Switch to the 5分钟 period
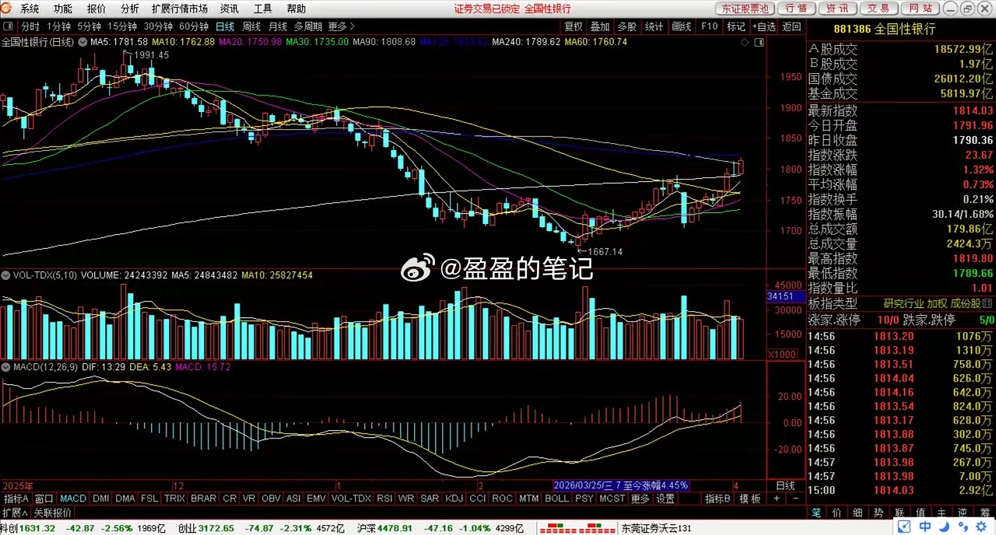Viewport: 996px width, 535px height. 89,26
